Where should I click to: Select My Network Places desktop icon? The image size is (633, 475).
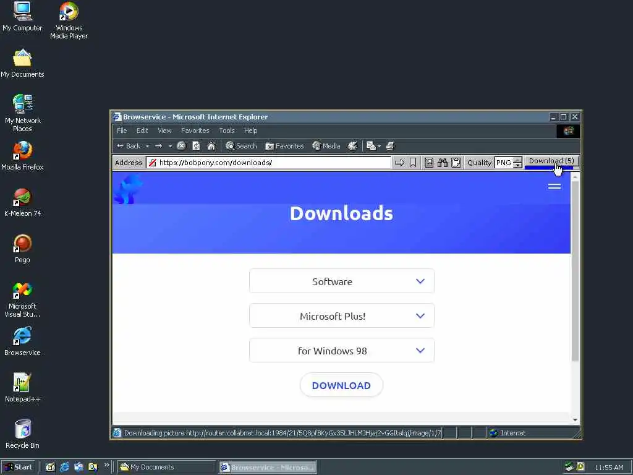[x=23, y=114]
